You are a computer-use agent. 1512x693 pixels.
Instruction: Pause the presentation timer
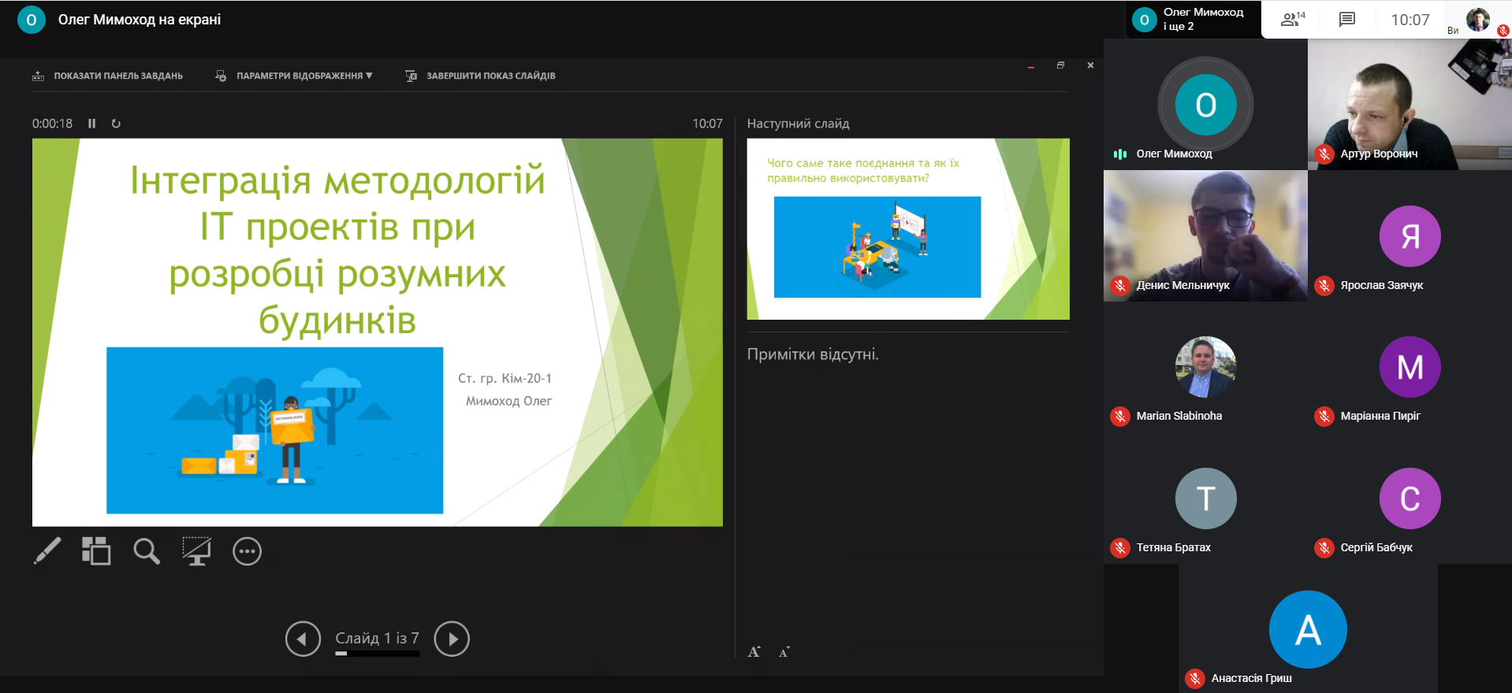click(92, 124)
